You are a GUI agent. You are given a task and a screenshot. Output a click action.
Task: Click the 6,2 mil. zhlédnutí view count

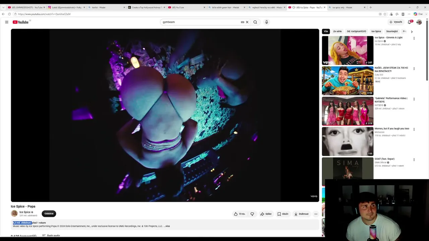tap(22, 223)
